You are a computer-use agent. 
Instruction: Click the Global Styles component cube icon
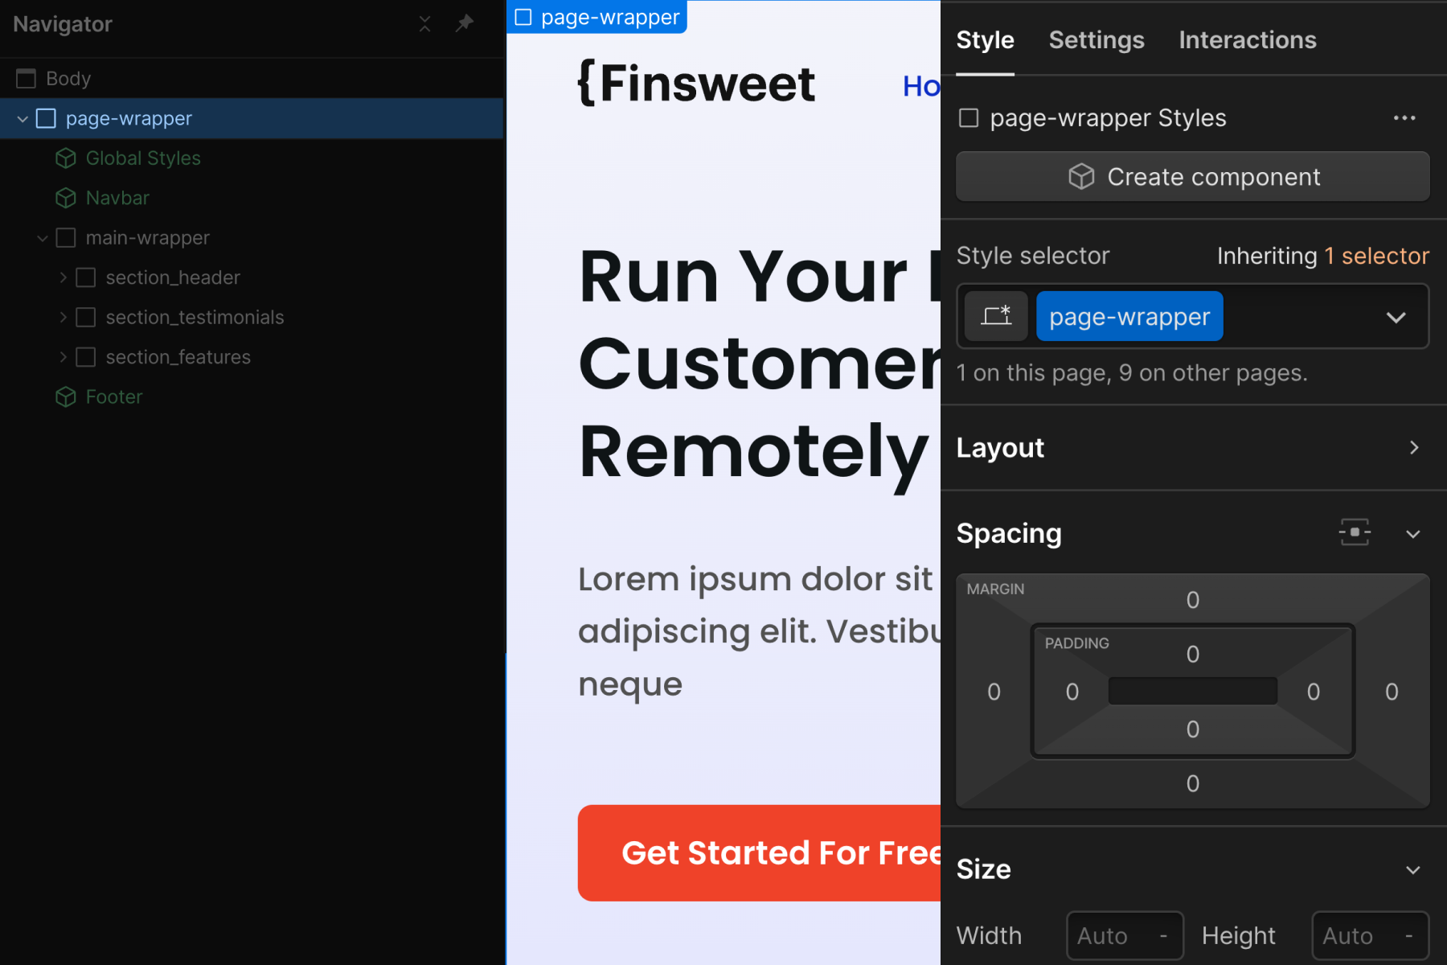(66, 158)
